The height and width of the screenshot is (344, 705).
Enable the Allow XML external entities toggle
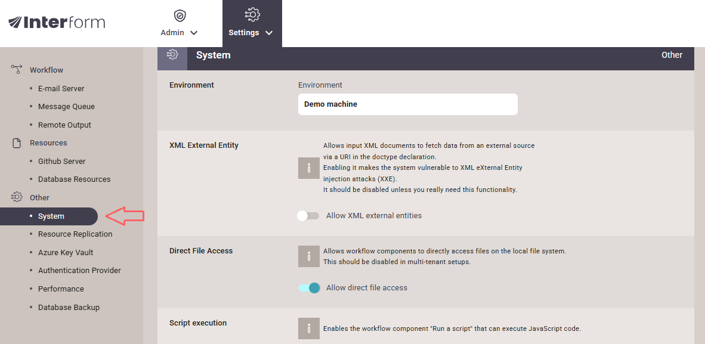coord(308,216)
